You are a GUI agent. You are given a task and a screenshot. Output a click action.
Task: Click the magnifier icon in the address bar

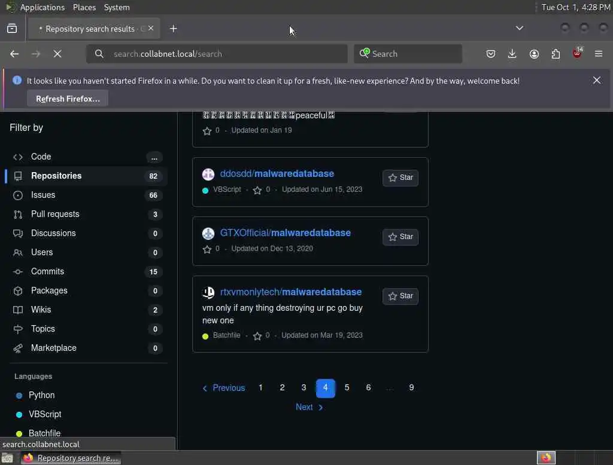(99, 54)
